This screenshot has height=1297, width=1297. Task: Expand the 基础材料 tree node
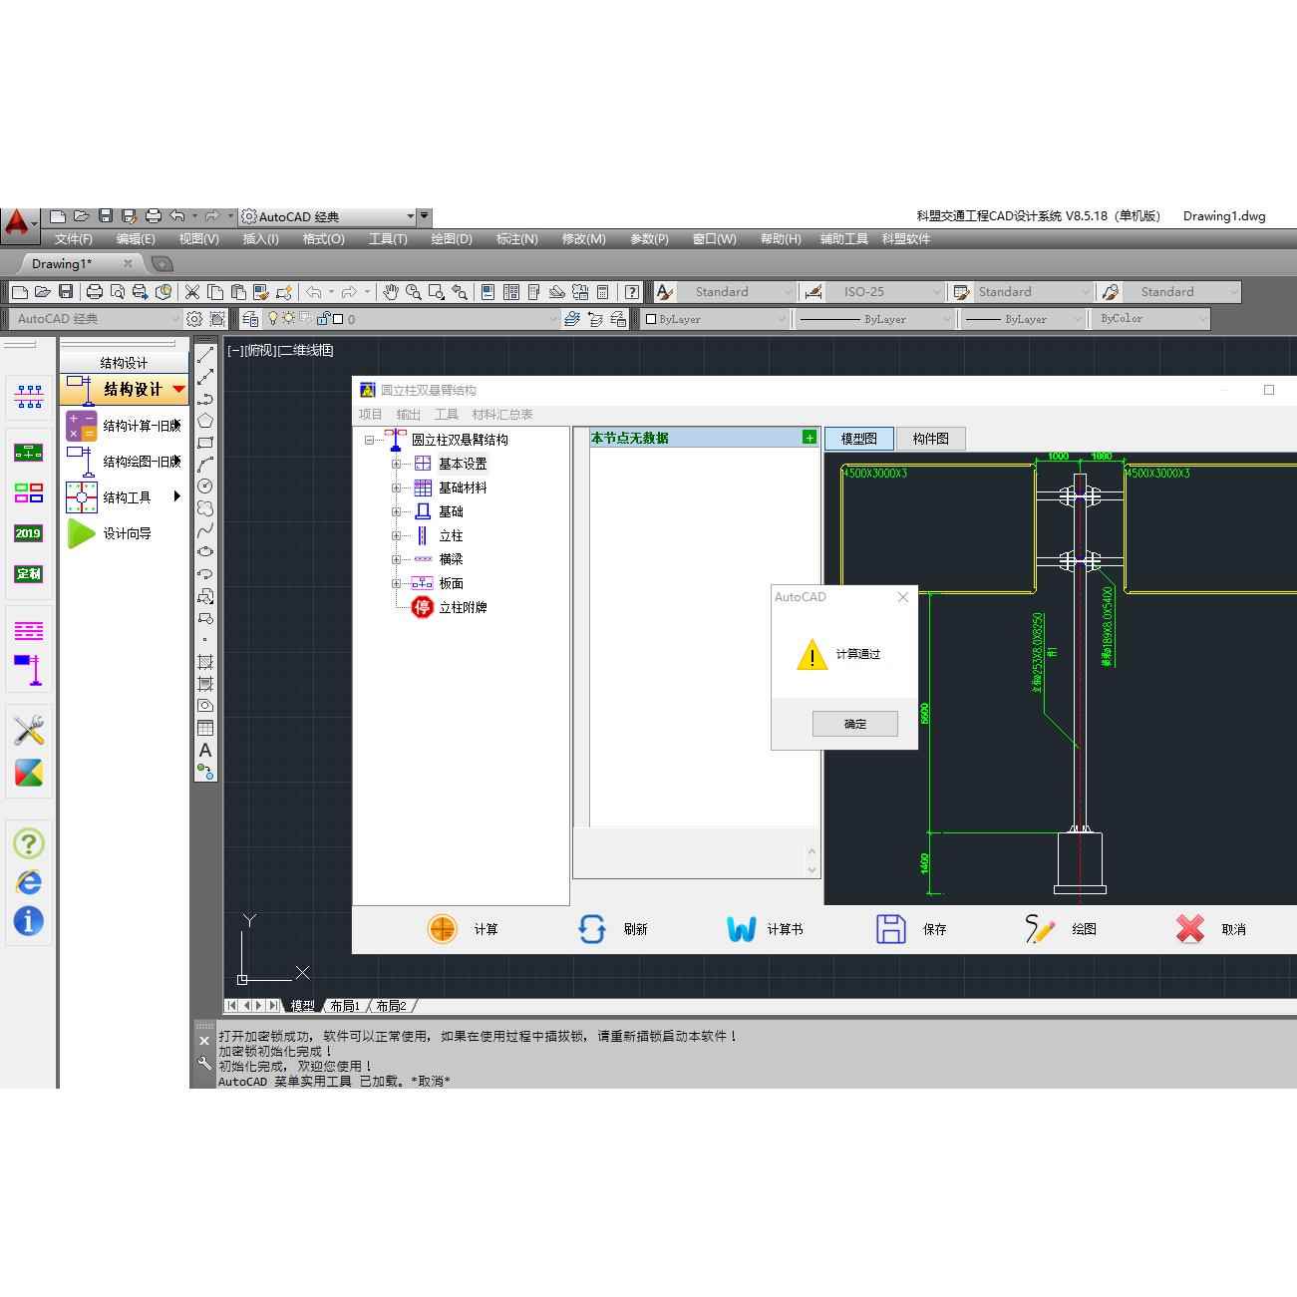coord(396,487)
